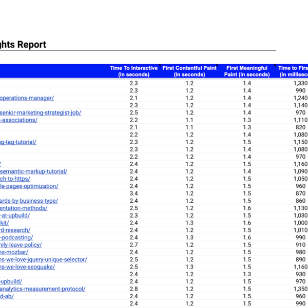Select the First Contentful Paint header cell
This screenshot has width=308, height=308.
click(189, 71)
